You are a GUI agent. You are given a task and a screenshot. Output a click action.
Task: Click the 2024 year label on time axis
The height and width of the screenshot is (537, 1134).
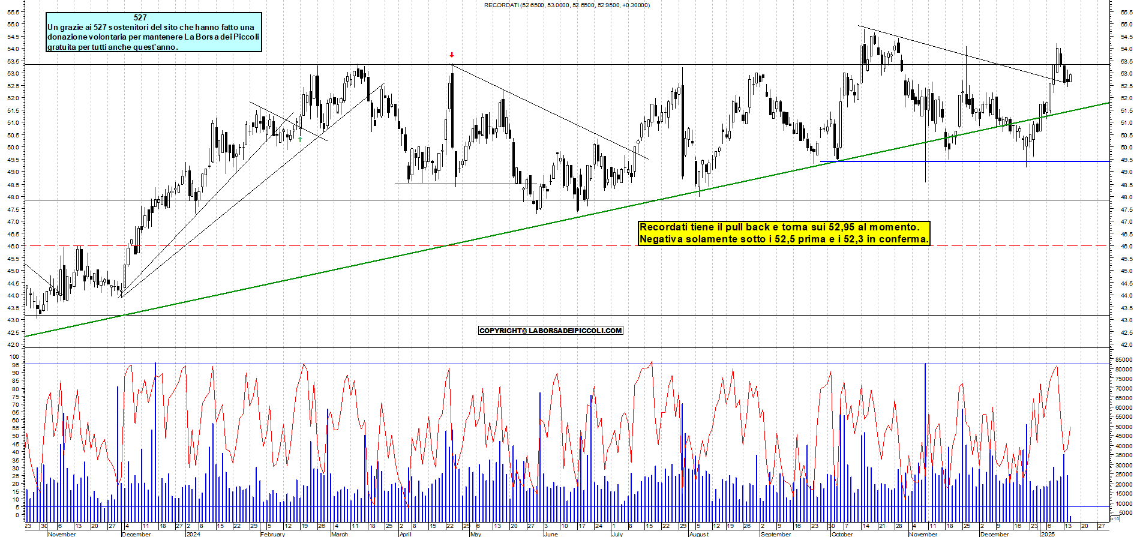pos(193,534)
